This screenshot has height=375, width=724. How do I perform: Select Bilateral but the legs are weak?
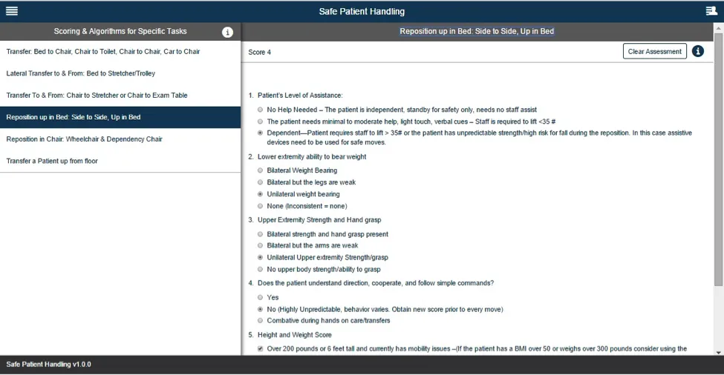[x=261, y=182]
